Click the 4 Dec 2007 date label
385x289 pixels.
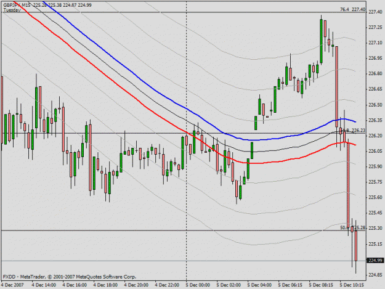(12, 285)
